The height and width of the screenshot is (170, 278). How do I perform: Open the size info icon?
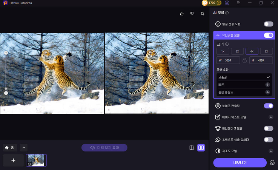(x=227, y=44)
